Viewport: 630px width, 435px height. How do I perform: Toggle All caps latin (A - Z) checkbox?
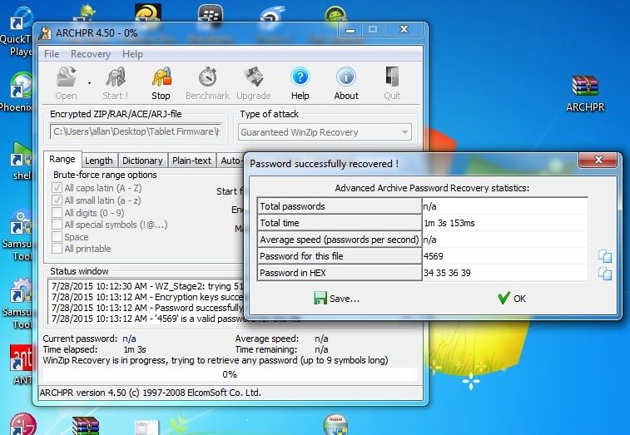point(57,189)
